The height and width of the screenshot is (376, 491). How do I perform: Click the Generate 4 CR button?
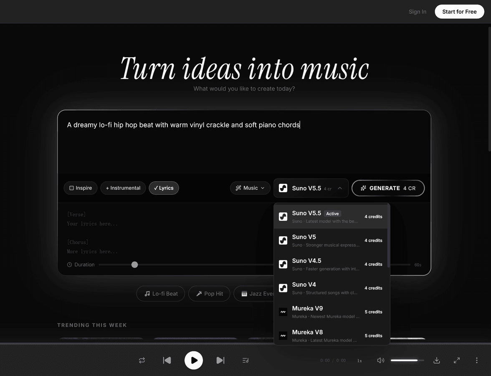click(x=388, y=188)
